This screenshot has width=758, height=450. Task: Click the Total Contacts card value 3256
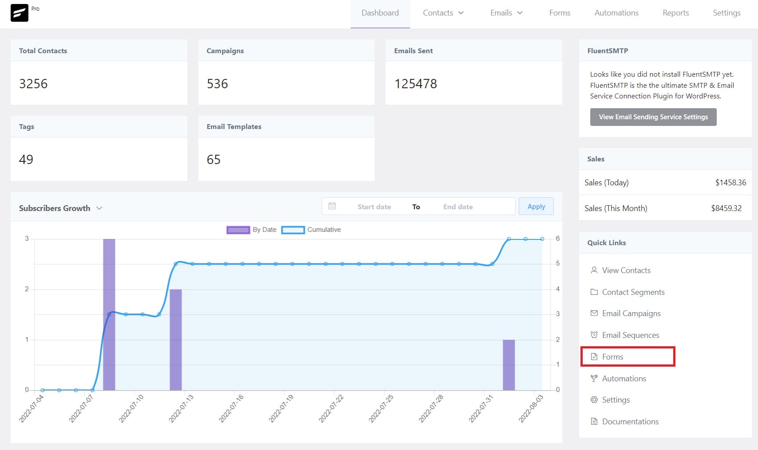pyautogui.click(x=33, y=83)
